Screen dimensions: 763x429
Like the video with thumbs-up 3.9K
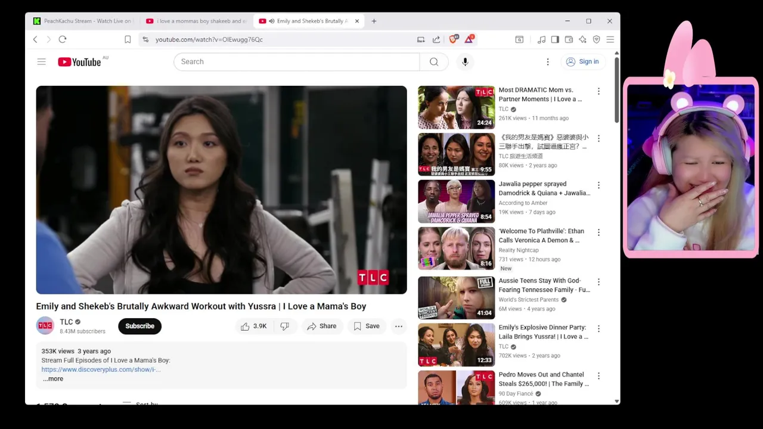coord(253,326)
